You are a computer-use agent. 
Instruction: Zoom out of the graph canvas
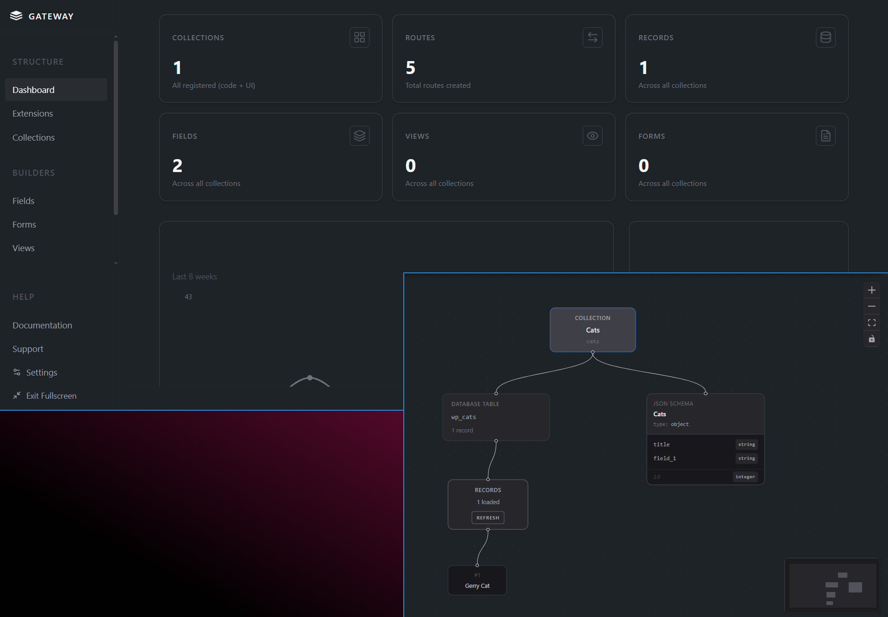[x=871, y=307]
